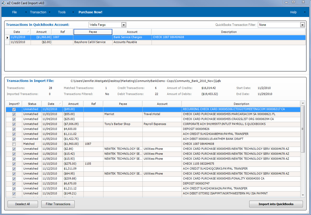Open the Tools menu
Image resolution: width=311 pixels, height=215 pixels.
pos(62,12)
